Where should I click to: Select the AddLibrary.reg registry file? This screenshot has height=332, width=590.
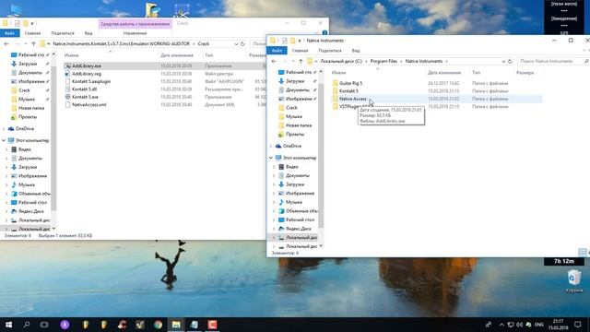pyautogui.click(x=87, y=74)
